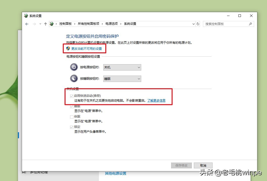267x181 pixels.
Task: Click the power button icon next to 按电源按钮时
Action: [73, 67]
